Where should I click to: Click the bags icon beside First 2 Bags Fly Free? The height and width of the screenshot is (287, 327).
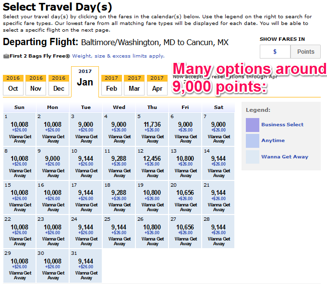[6, 56]
